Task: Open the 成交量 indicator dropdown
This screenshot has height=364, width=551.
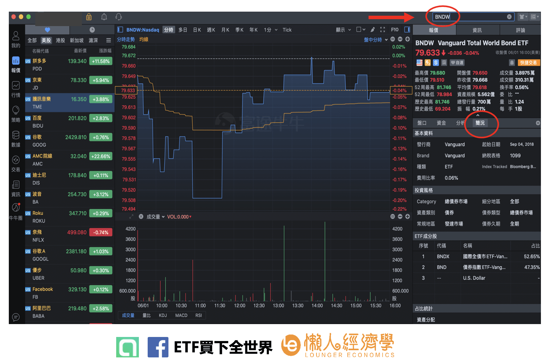Action: [x=156, y=217]
